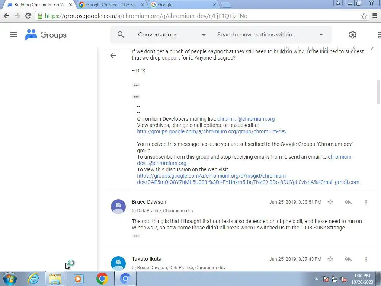Select the Chromium taskbar button
The image size is (381, 286).
coord(125,279)
